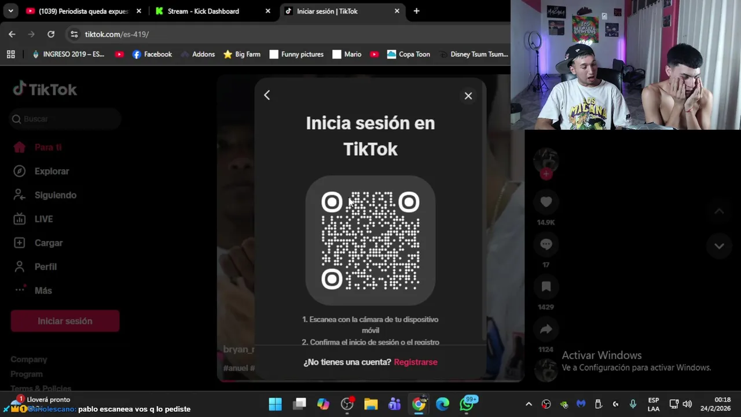This screenshot has width=741, height=417.
Task: Open Microsoft Edge from the taskbar
Action: [x=442, y=404]
